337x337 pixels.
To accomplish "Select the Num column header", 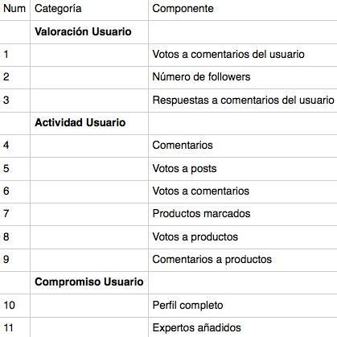I will [x=14, y=10].
